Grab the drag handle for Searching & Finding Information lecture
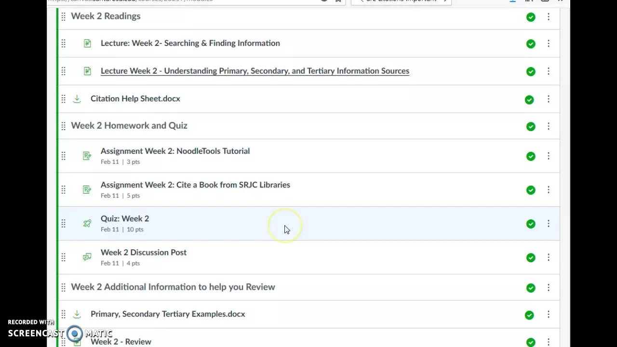 tap(63, 44)
